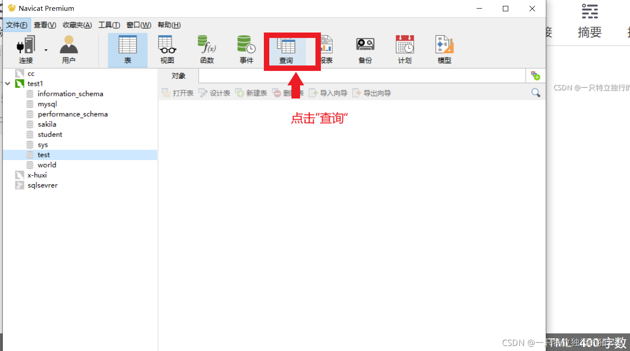Open the Report (报表) toolbar icon

coord(326,50)
